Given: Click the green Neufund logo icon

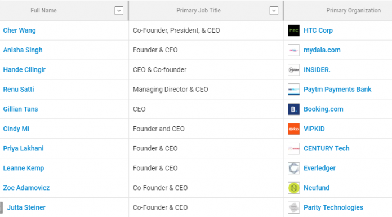Looking at the screenshot, I should tap(294, 188).
